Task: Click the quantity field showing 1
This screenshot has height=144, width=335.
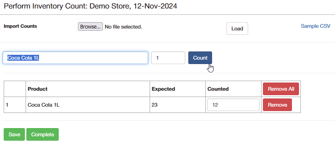Action: [x=168, y=58]
